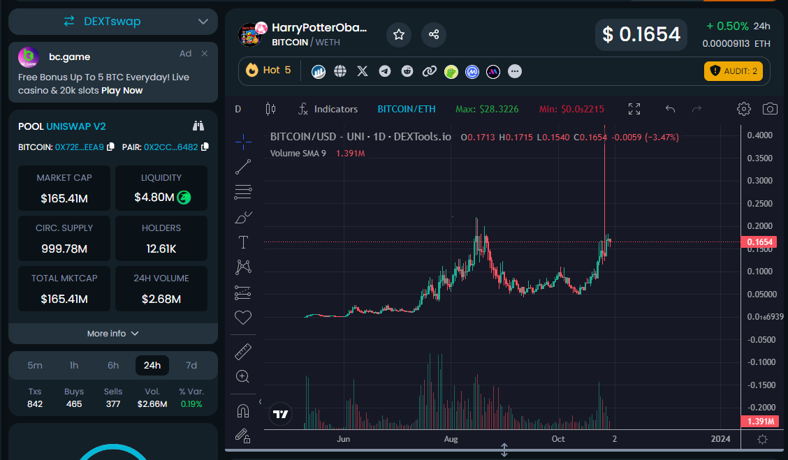
Task: Click the chart pane height handle
Action: click(504, 450)
